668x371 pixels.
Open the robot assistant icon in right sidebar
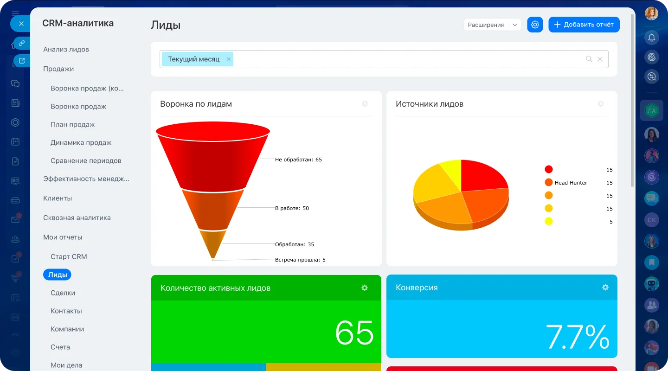[x=652, y=283]
